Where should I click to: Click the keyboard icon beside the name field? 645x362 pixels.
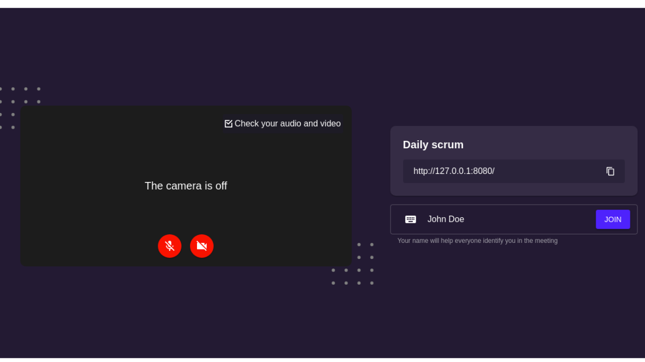(x=411, y=219)
